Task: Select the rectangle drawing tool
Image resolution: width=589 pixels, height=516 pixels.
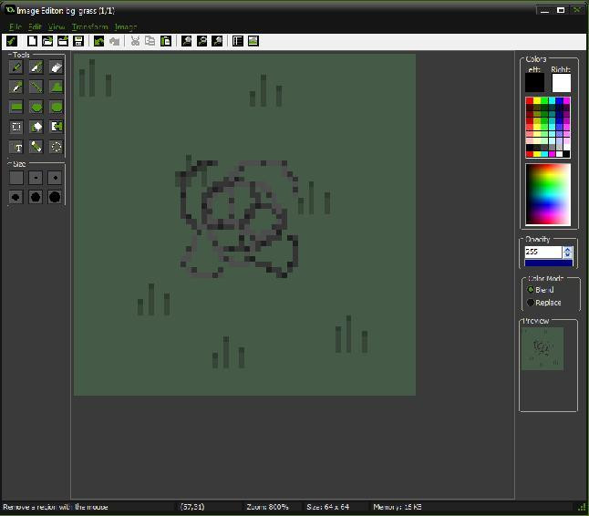Action: (x=16, y=107)
